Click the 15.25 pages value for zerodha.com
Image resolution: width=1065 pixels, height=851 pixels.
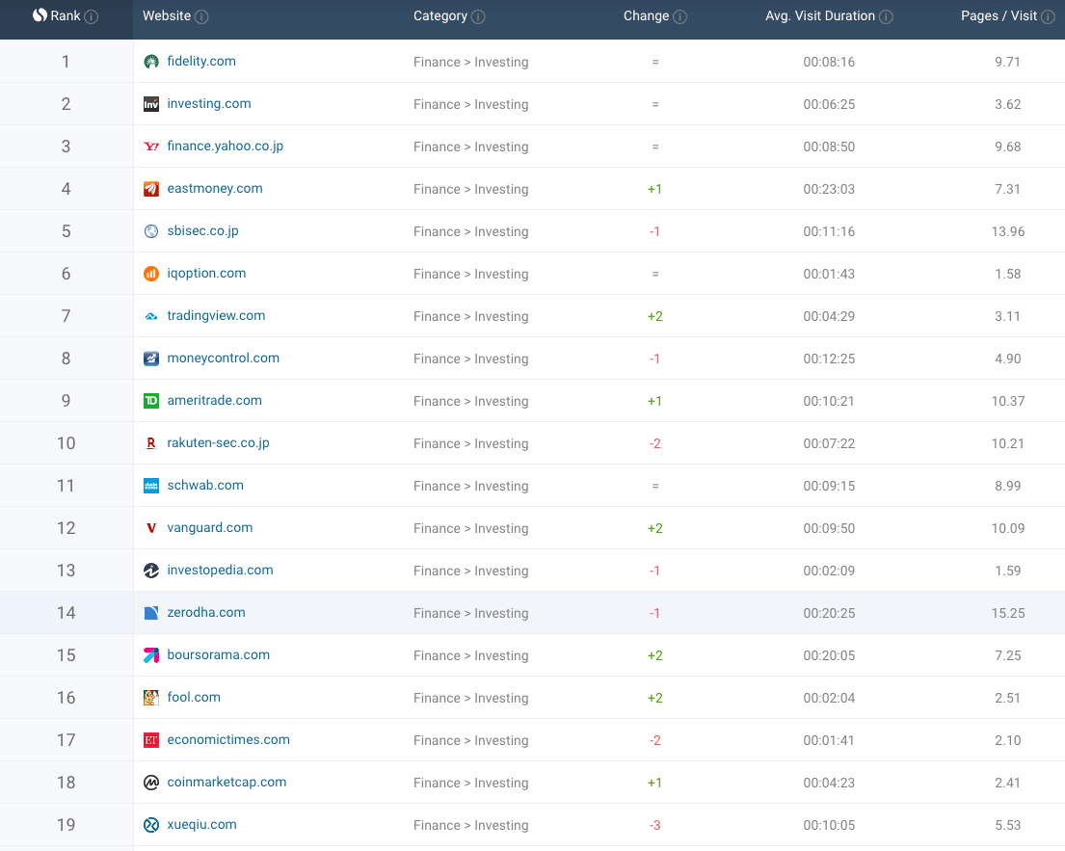1008,613
